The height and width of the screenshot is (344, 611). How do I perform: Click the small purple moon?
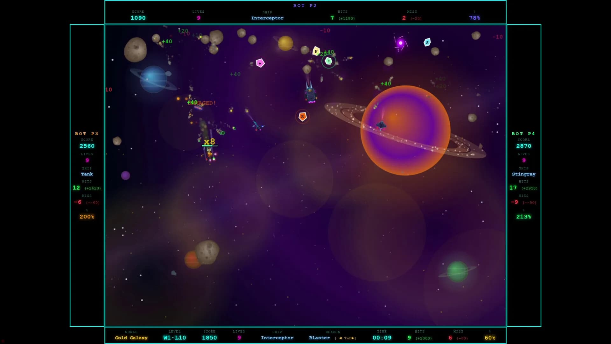[x=125, y=176]
